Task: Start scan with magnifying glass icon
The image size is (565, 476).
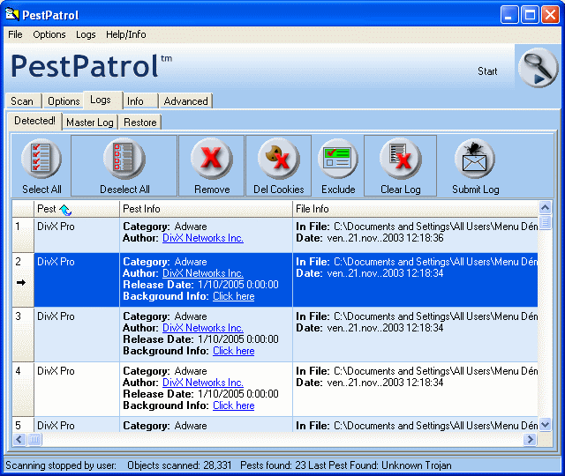Action: (x=539, y=68)
